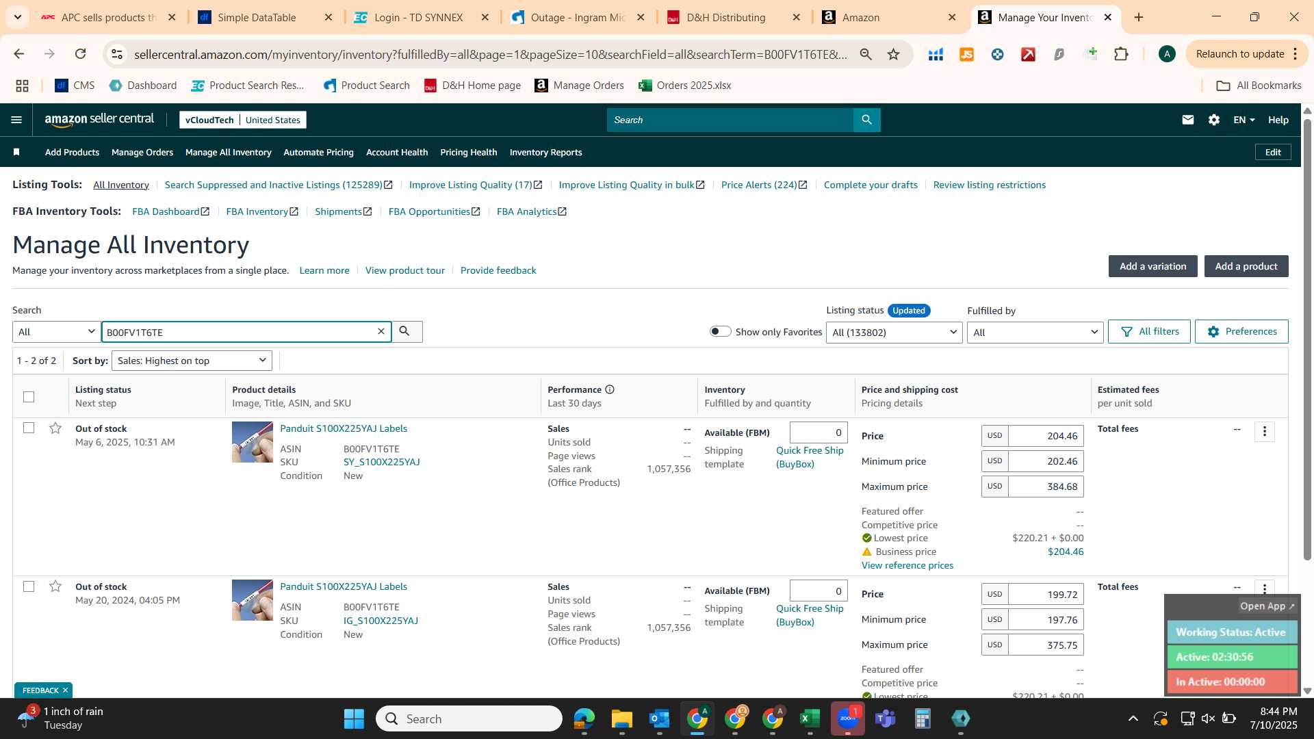
Task: Open the Chrome apps grid icon
Action: click(x=23, y=86)
